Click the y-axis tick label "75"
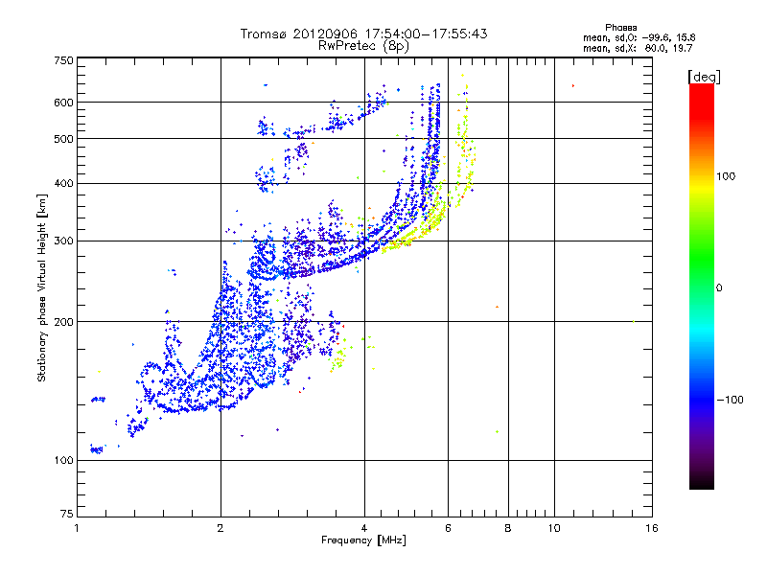The height and width of the screenshot is (575, 767). [67, 514]
